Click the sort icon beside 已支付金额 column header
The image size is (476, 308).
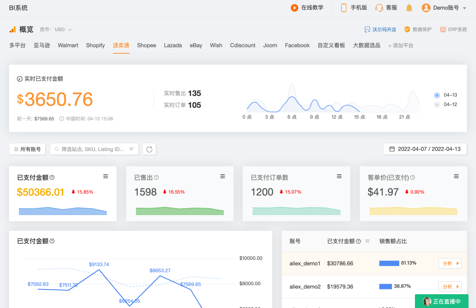pos(367,241)
